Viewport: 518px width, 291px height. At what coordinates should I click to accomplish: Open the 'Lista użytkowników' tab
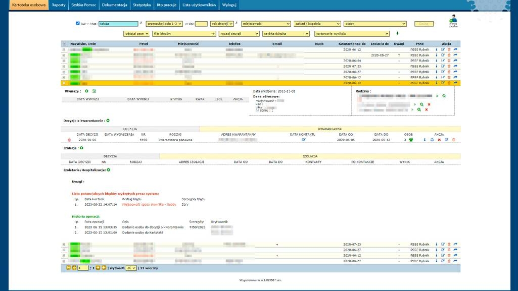click(x=199, y=5)
